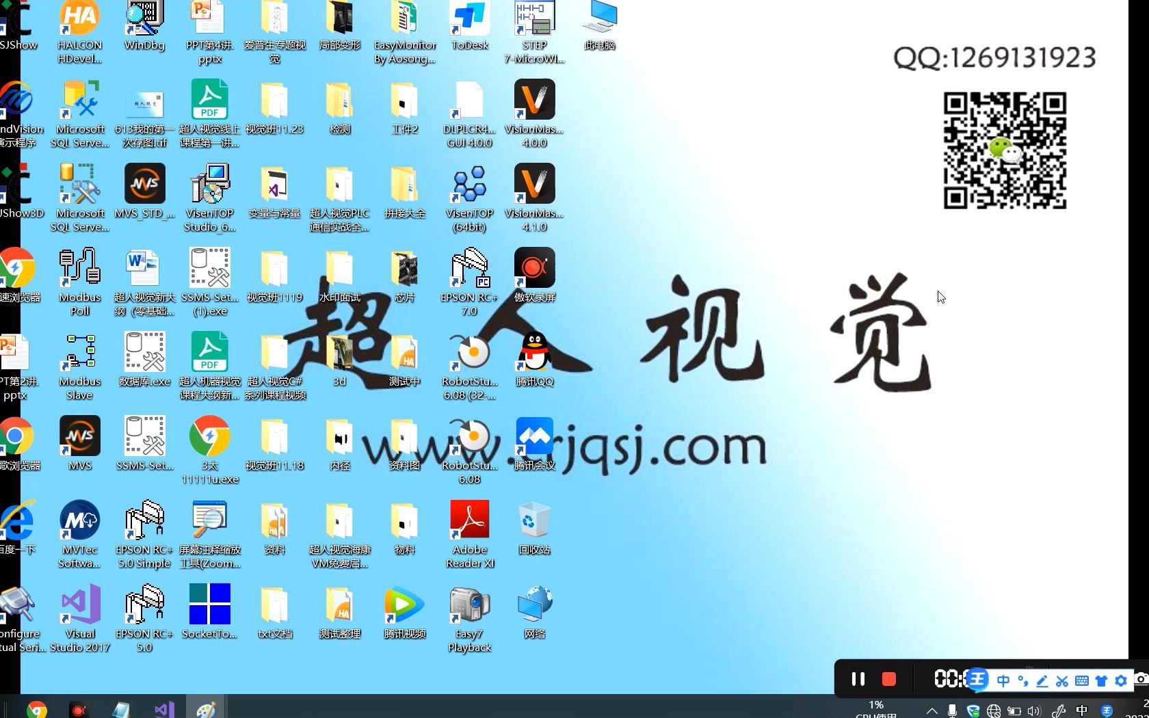Open 数据库.exe installer icon

coord(144,359)
